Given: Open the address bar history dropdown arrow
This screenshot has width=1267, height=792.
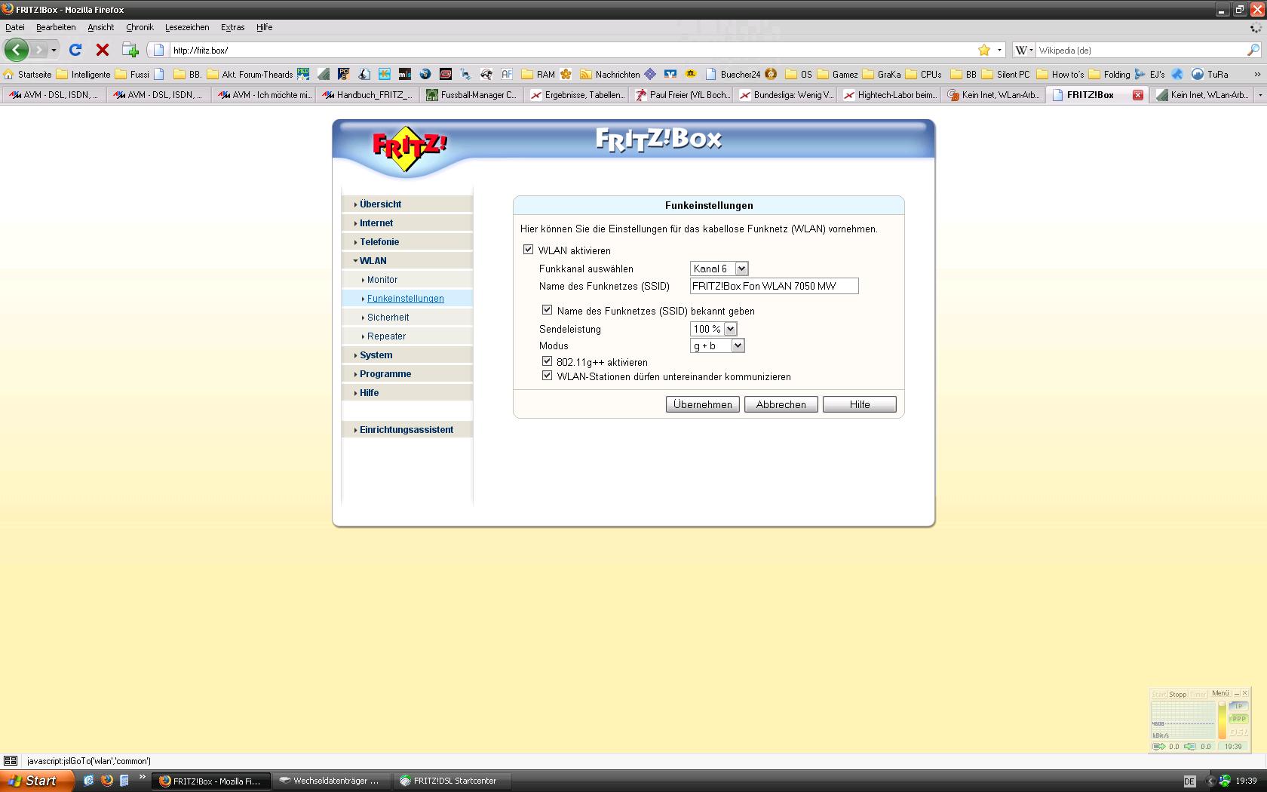Looking at the screenshot, I should pyautogui.click(x=999, y=50).
